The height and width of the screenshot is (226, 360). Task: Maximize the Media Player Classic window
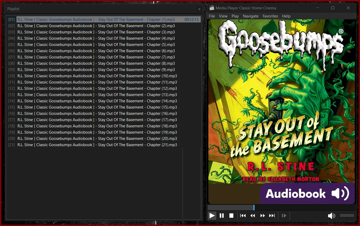click(333, 8)
